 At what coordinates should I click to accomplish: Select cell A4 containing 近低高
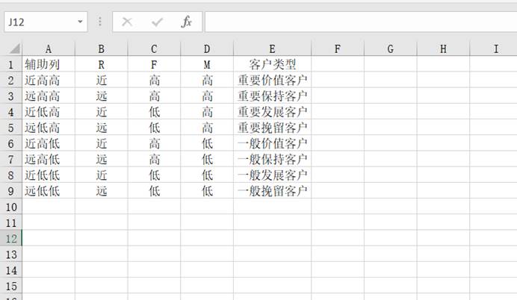pyautogui.click(x=49, y=112)
